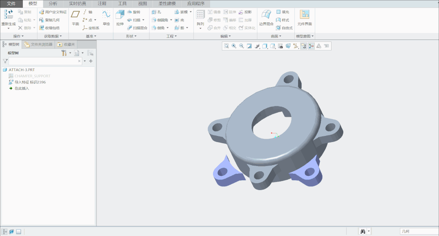The width and height of the screenshot is (439, 236).
Task: Select the 坐标系 (Coordinate System) tool
Action: point(91,28)
